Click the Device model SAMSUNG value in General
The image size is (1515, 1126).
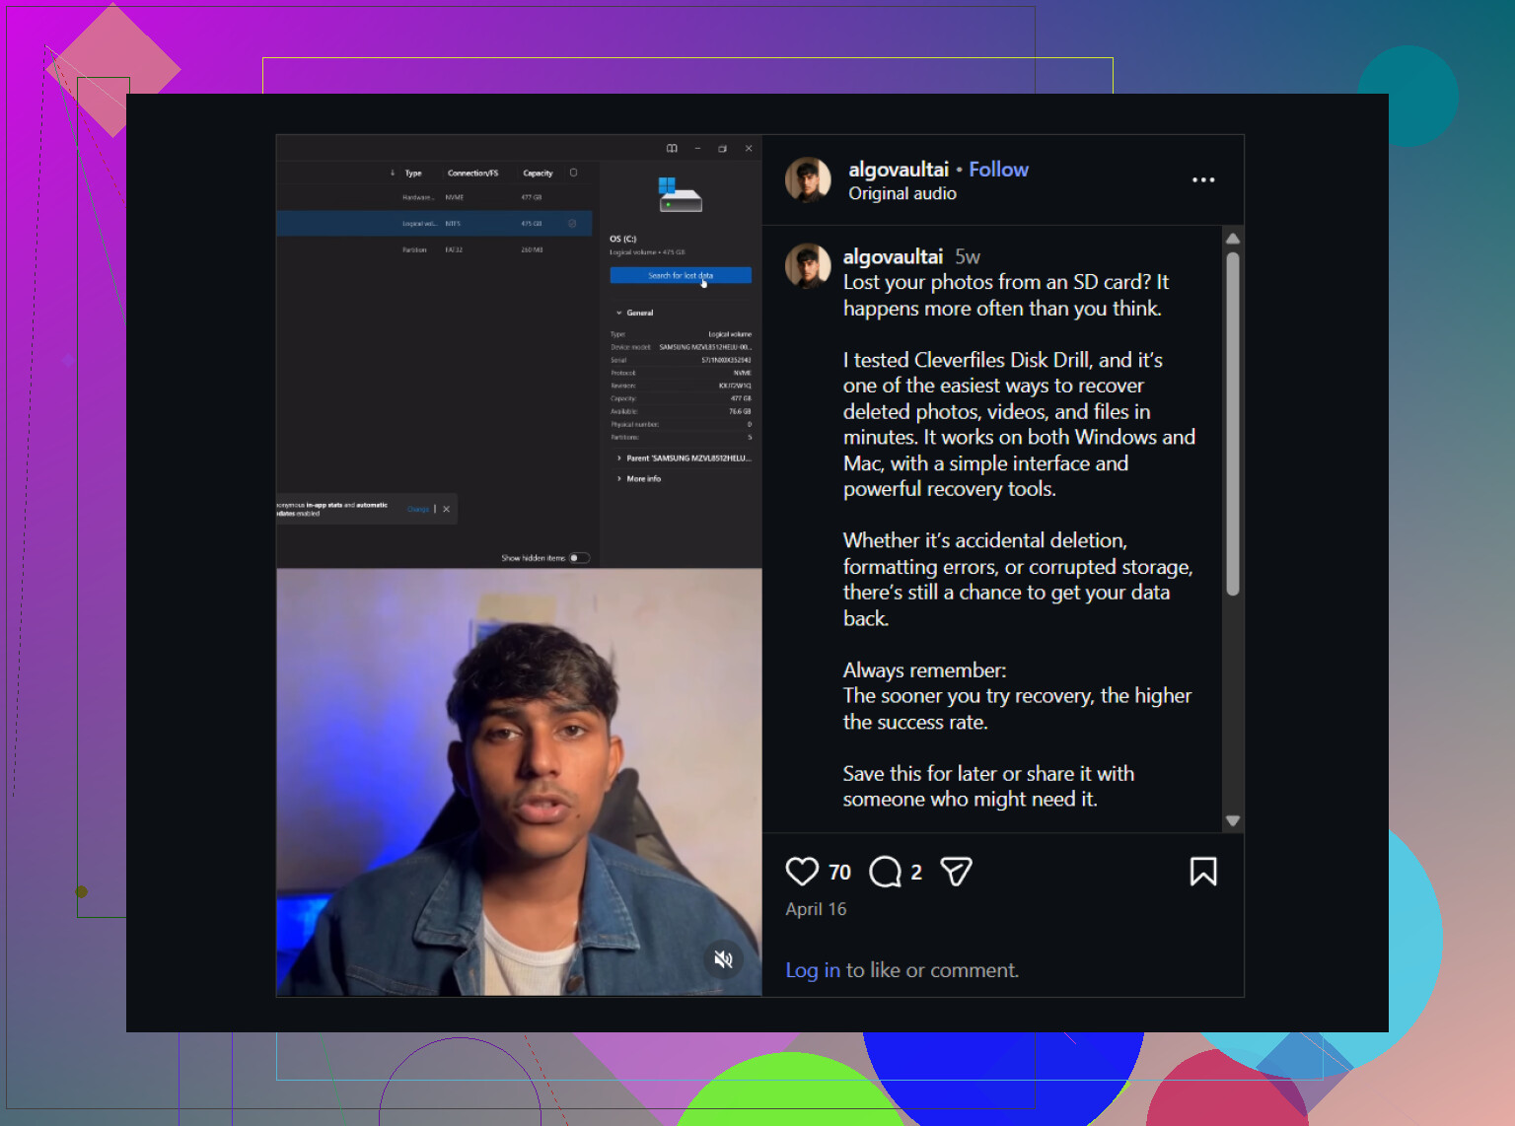click(705, 347)
